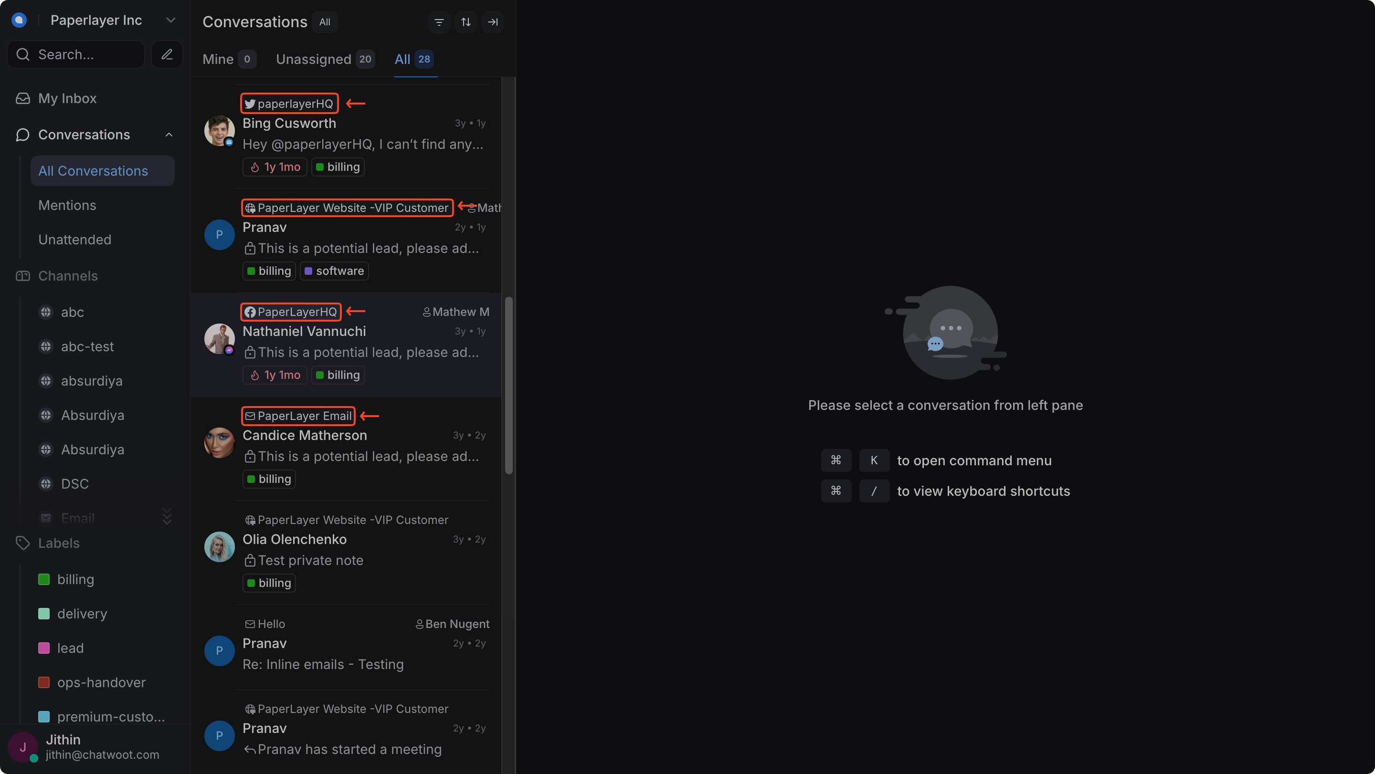This screenshot has width=1375, height=774.
Task: Open the Paperlayer Inc account switcher chevron
Action: pos(171,20)
